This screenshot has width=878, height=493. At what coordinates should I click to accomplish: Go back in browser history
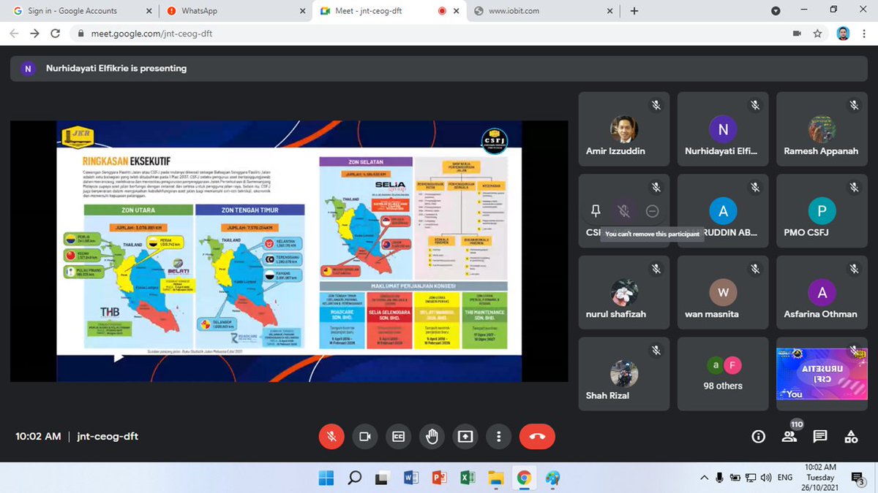tap(14, 34)
